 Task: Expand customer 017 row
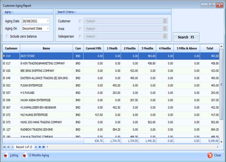4,63
